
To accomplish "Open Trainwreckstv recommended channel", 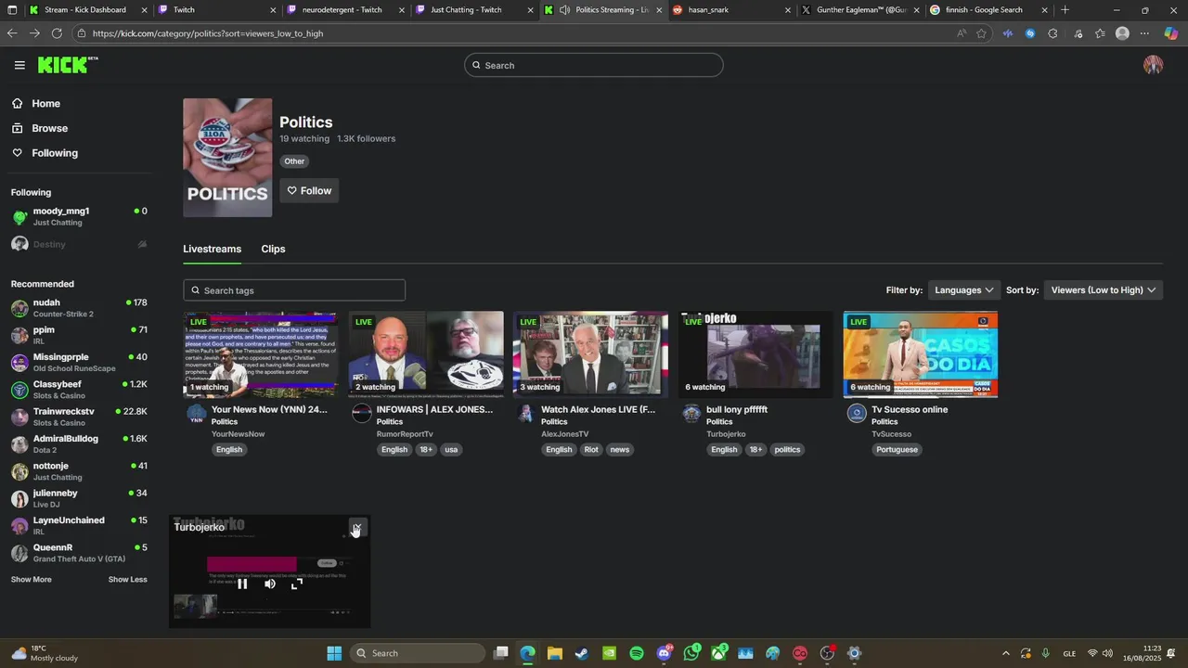I will pyautogui.click(x=79, y=417).
